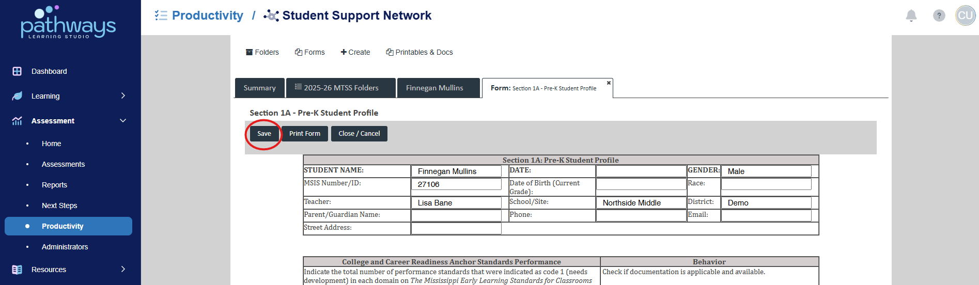Click the Email input field
The height and width of the screenshot is (285, 979).
[x=766, y=216]
